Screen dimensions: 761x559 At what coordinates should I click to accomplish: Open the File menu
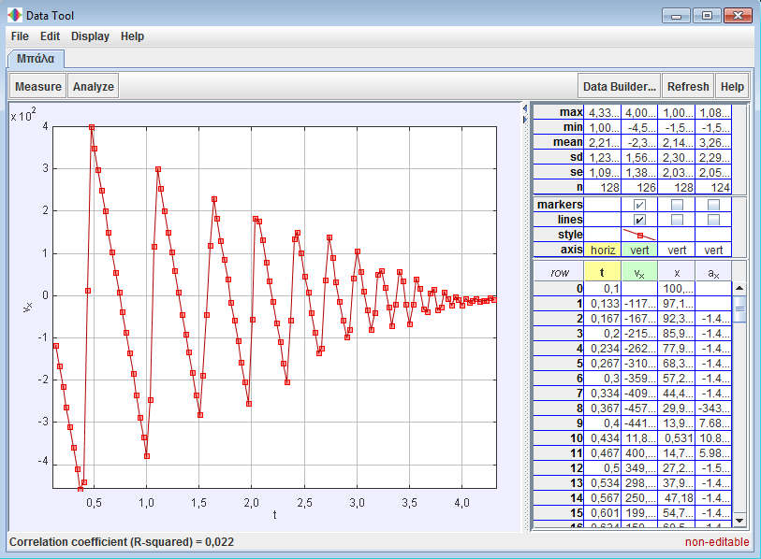(x=20, y=36)
